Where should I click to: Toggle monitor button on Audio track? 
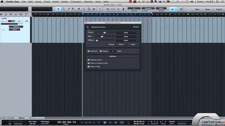click(13, 21)
